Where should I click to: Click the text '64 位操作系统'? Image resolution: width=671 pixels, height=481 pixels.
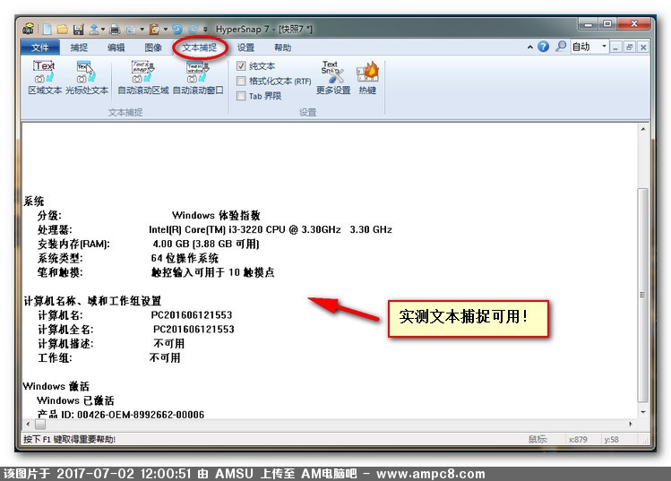tap(185, 258)
